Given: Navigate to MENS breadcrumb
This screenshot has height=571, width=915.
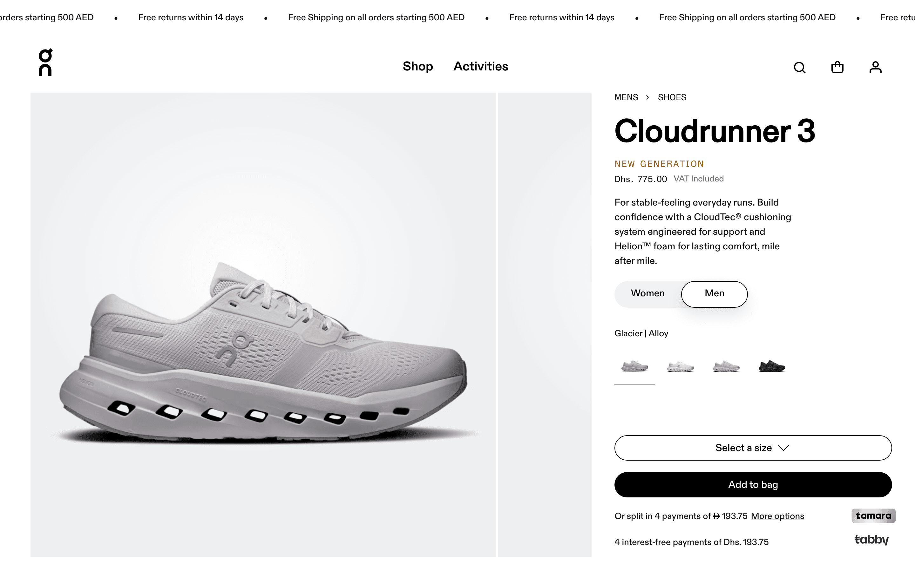Looking at the screenshot, I should (x=626, y=97).
